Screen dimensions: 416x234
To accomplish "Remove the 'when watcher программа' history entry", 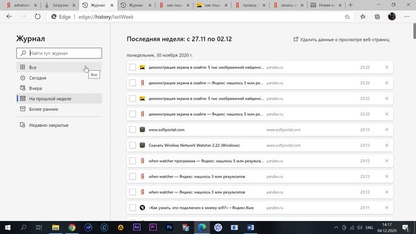I will [387, 161].
